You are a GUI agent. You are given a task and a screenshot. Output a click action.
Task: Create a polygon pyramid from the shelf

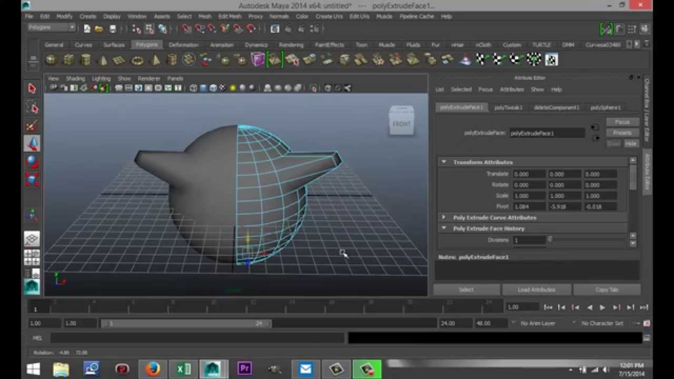(x=155, y=60)
